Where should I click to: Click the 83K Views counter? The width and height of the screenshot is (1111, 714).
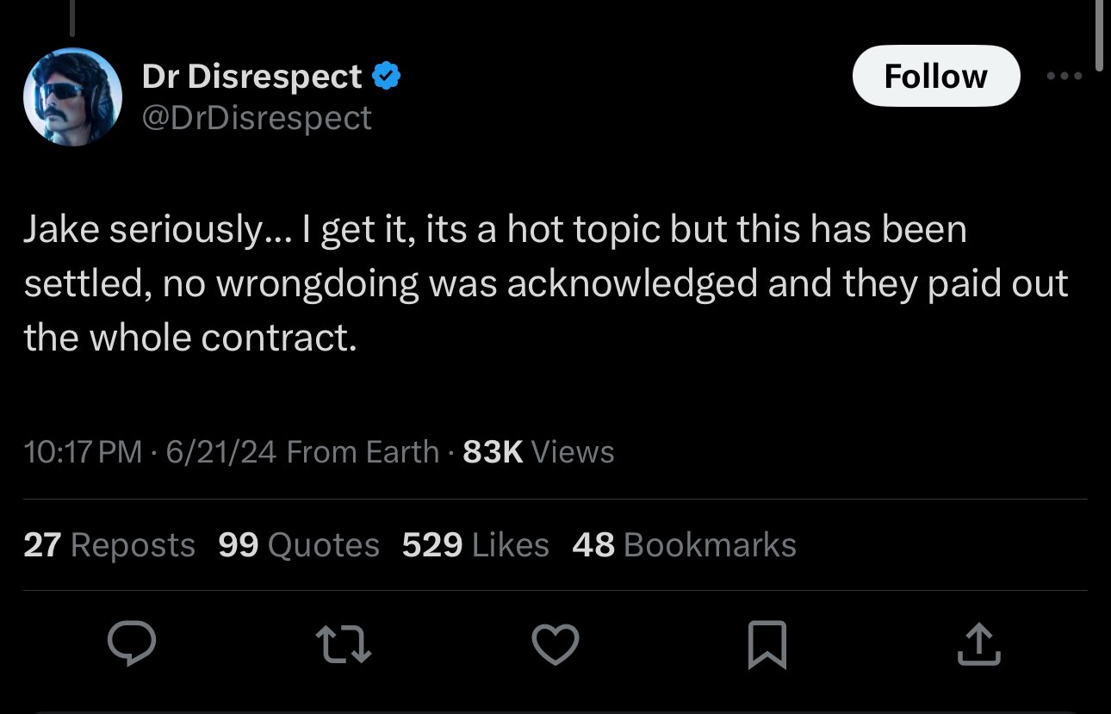click(x=538, y=451)
